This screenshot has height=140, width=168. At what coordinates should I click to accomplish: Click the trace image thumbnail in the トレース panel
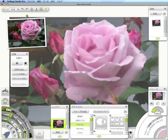[157, 96]
